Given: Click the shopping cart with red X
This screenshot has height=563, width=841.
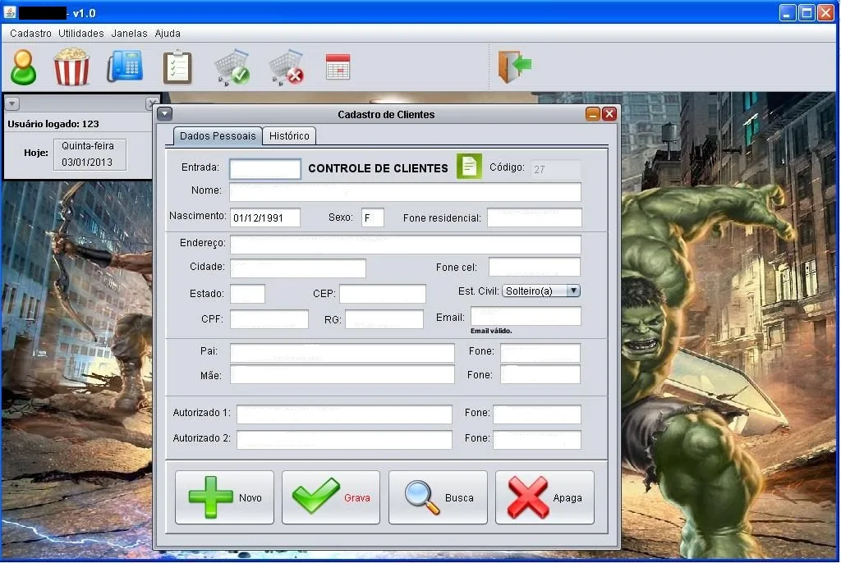Looking at the screenshot, I should [x=287, y=67].
